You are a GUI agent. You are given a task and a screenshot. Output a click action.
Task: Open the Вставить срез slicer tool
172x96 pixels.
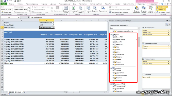click(66, 10)
